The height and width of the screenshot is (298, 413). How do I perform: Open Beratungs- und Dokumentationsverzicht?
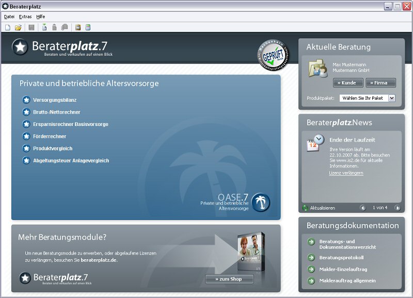pyautogui.click(x=347, y=244)
